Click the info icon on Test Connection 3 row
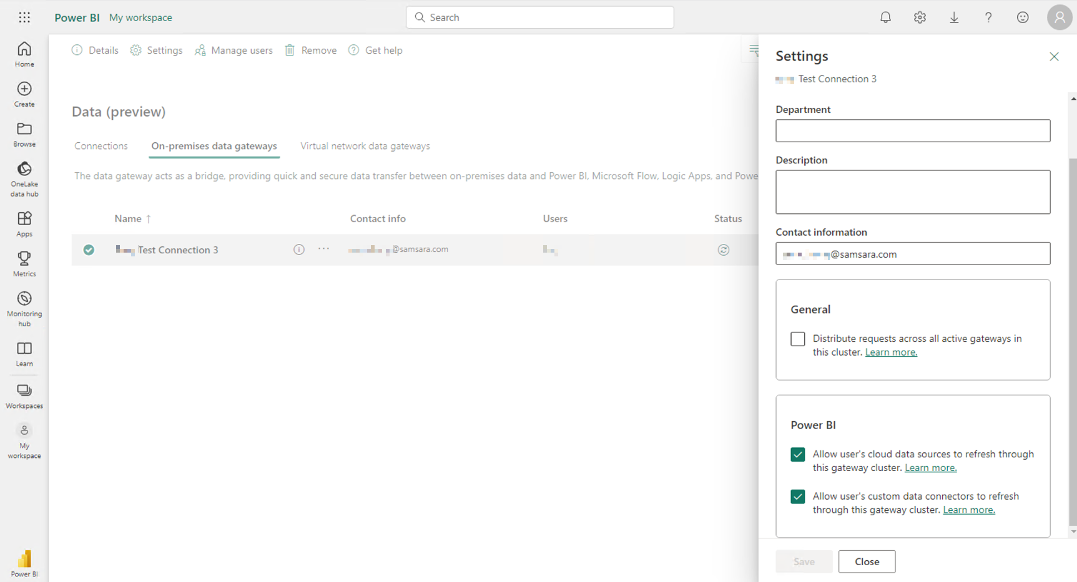 point(298,249)
